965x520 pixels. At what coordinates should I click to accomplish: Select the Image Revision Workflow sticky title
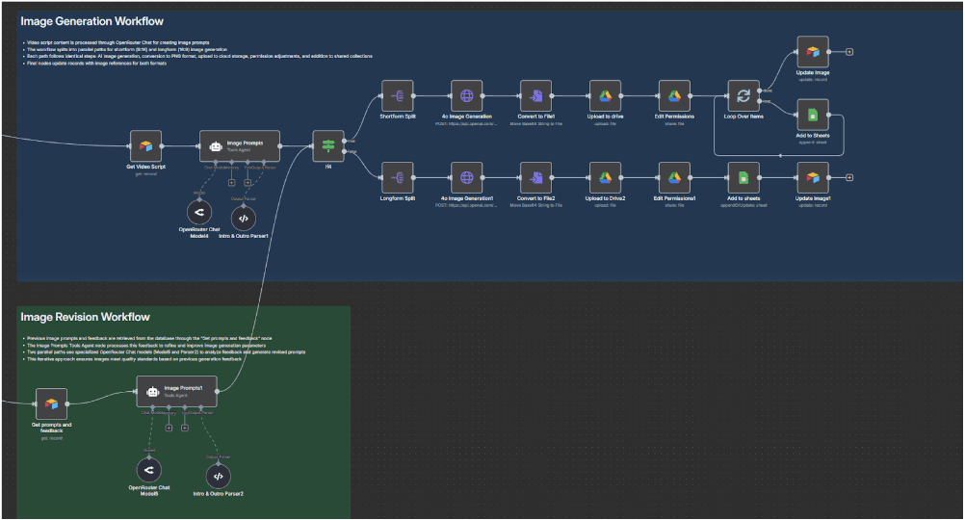click(85, 317)
